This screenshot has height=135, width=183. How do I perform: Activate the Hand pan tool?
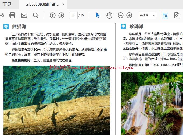click(x=109, y=15)
